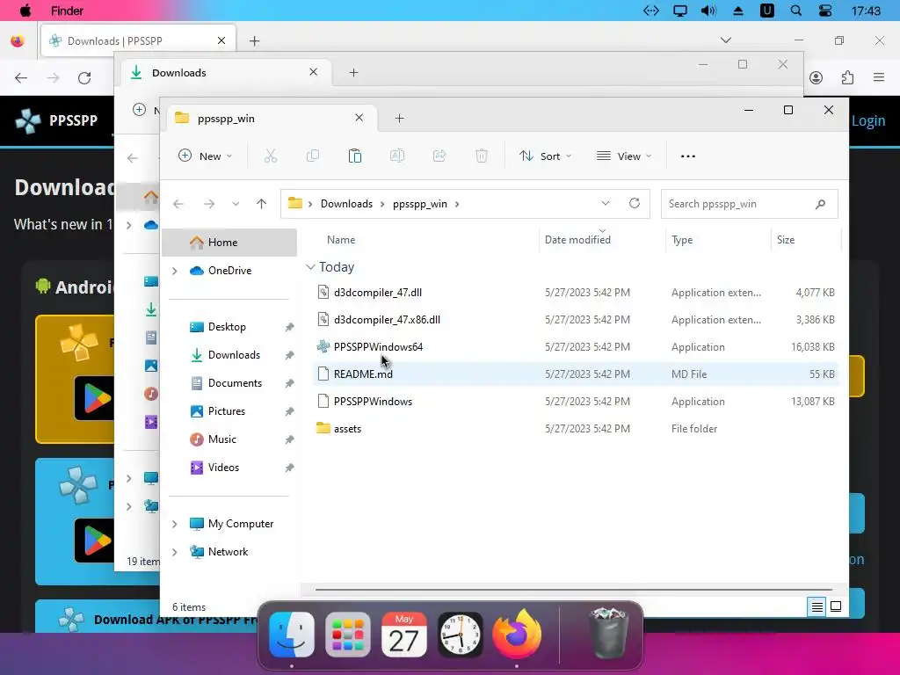
Task: Go up one folder level
Action: (x=262, y=204)
